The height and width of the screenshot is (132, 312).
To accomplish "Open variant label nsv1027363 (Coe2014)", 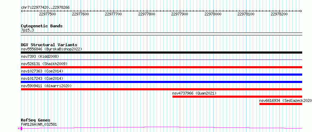I will coord(42,71).
